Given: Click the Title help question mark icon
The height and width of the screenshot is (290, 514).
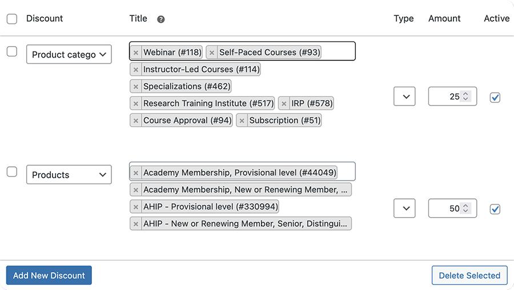Looking at the screenshot, I should click(161, 19).
